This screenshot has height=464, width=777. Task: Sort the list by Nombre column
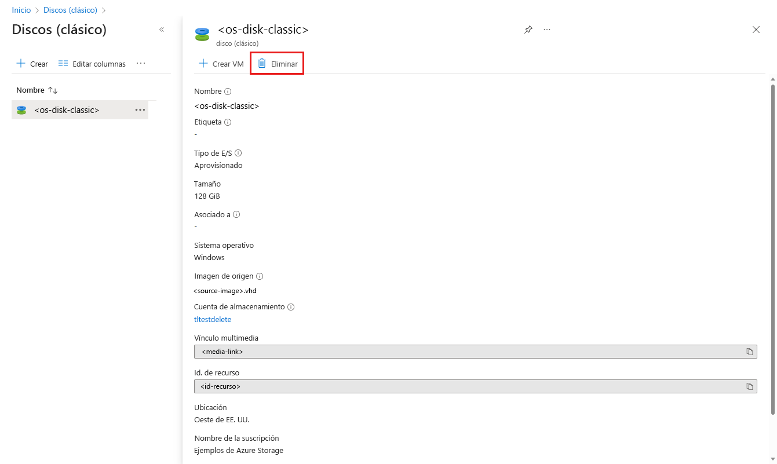point(37,90)
